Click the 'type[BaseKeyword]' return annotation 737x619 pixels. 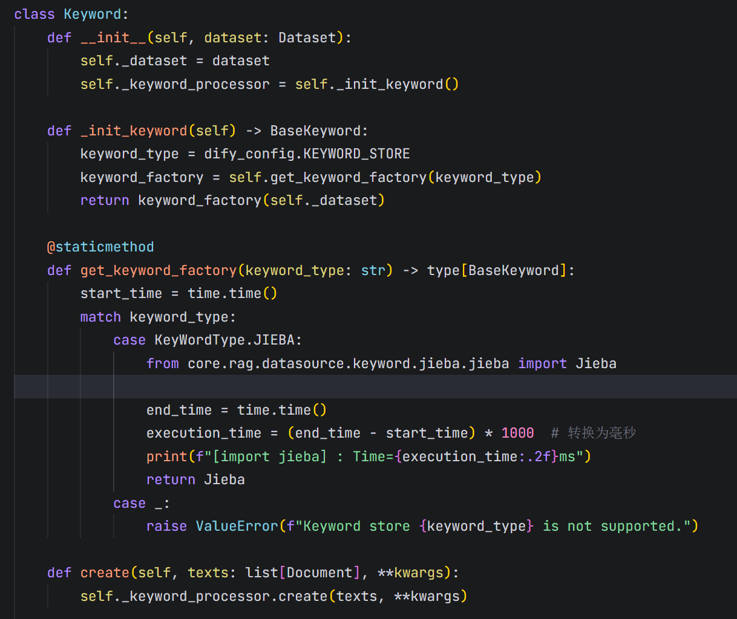click(497, 270)
